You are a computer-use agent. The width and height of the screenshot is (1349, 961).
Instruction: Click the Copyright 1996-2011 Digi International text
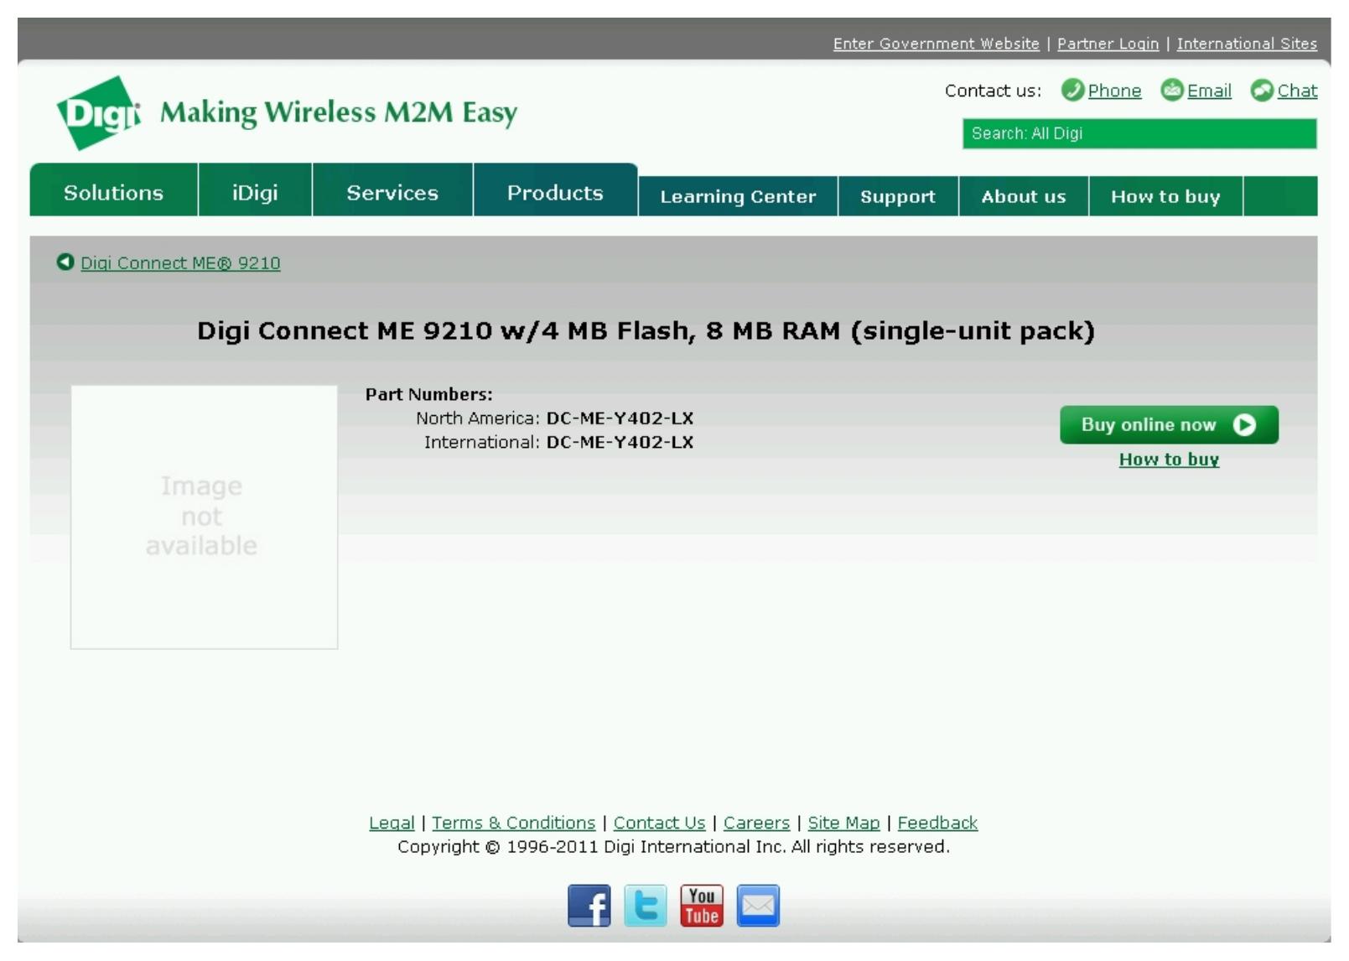tap(673, 847)
